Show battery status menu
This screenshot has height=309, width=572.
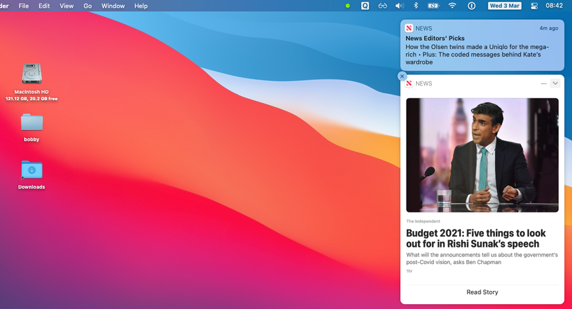pyautogui.click(x=433, y=6)
